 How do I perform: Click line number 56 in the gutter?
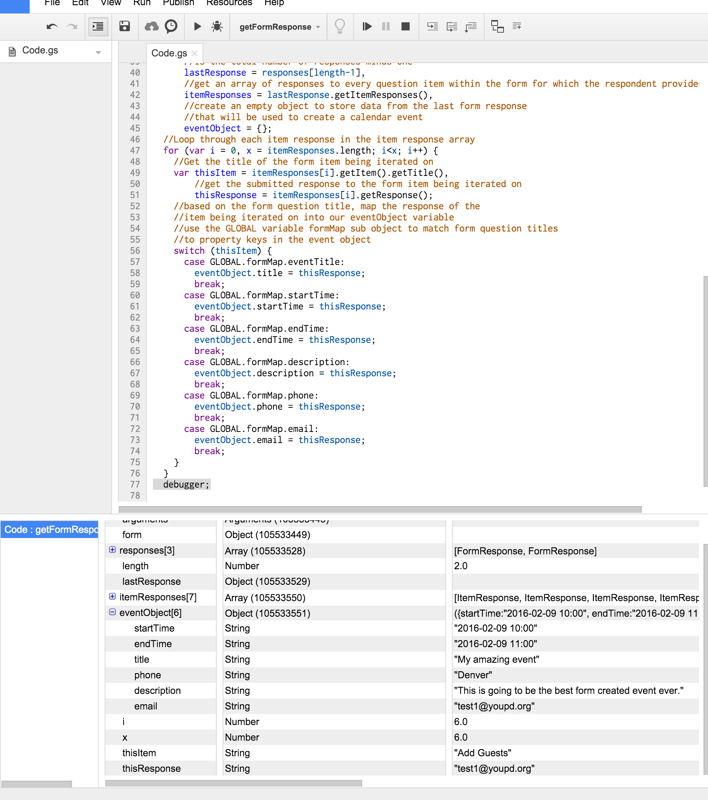click(135, 251)
